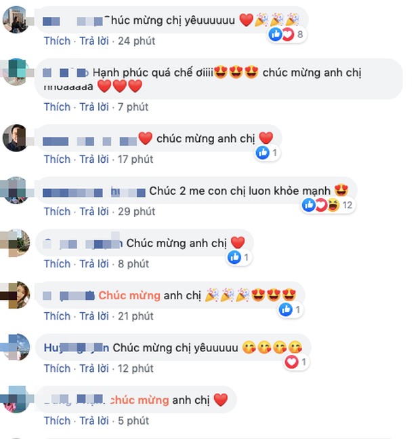Open reactions on the 24 phút comment
The width and height of the screenshot is (420, 439).
[286, 35]
